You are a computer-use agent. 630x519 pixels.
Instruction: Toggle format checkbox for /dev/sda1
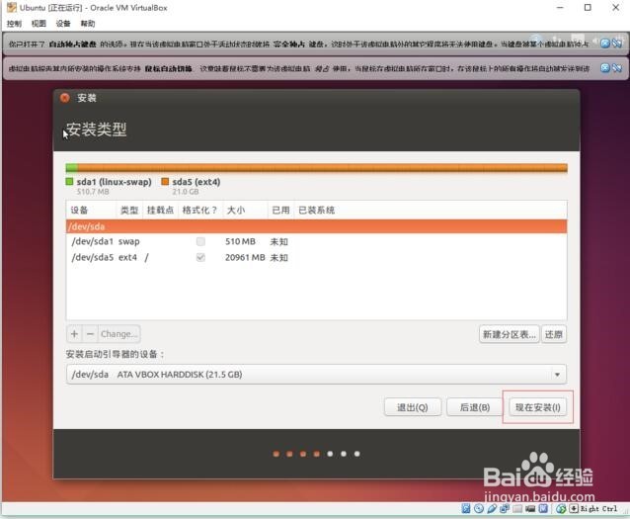[200, 241]
